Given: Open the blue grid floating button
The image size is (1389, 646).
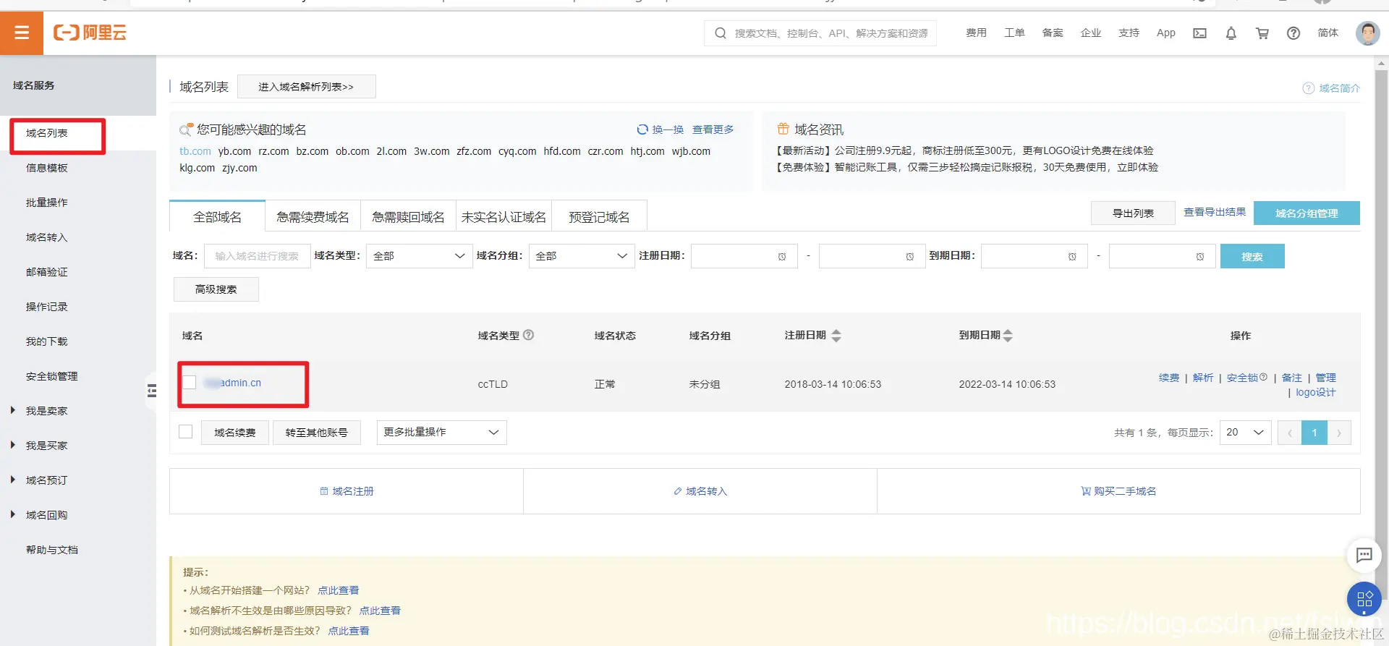Looking at the screenshot, I should (x=1364, y=599).
